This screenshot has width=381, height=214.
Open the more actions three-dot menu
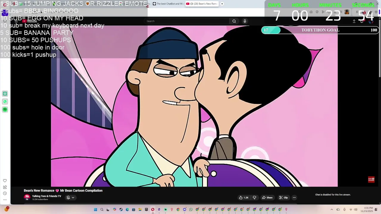pos(294,198)
